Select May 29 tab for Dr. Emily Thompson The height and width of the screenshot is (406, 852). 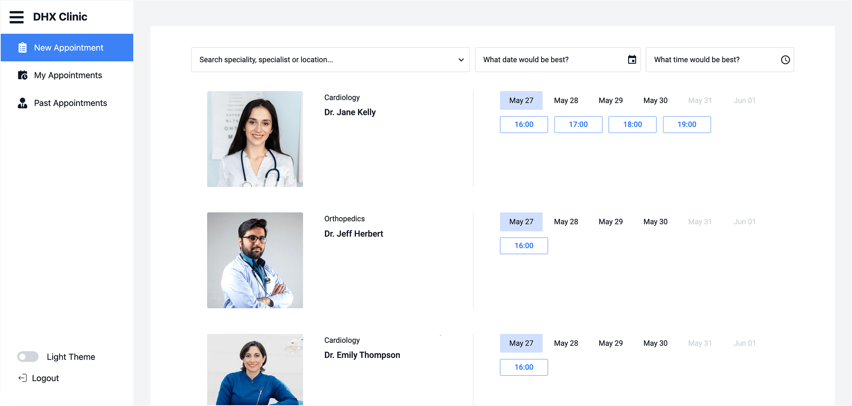click(611, 343)
